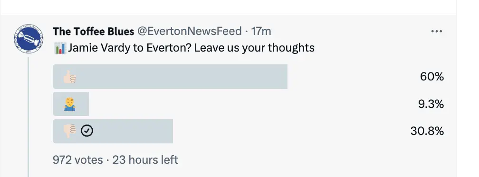The image size is (479, 177).
Task: Click the 30.8% result label
Action: click(x=427, y=131)
